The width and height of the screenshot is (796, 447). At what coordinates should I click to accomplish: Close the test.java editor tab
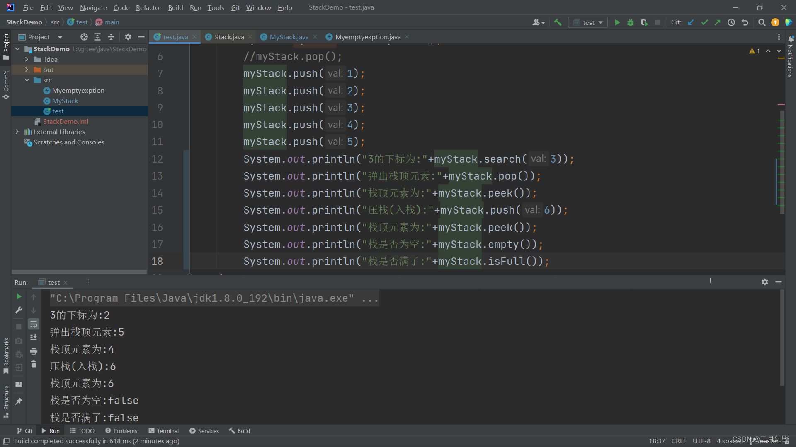(194, 37)
